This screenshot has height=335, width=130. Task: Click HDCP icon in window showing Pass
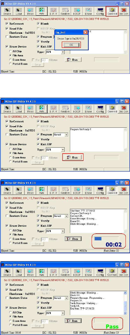coord(77,273)
